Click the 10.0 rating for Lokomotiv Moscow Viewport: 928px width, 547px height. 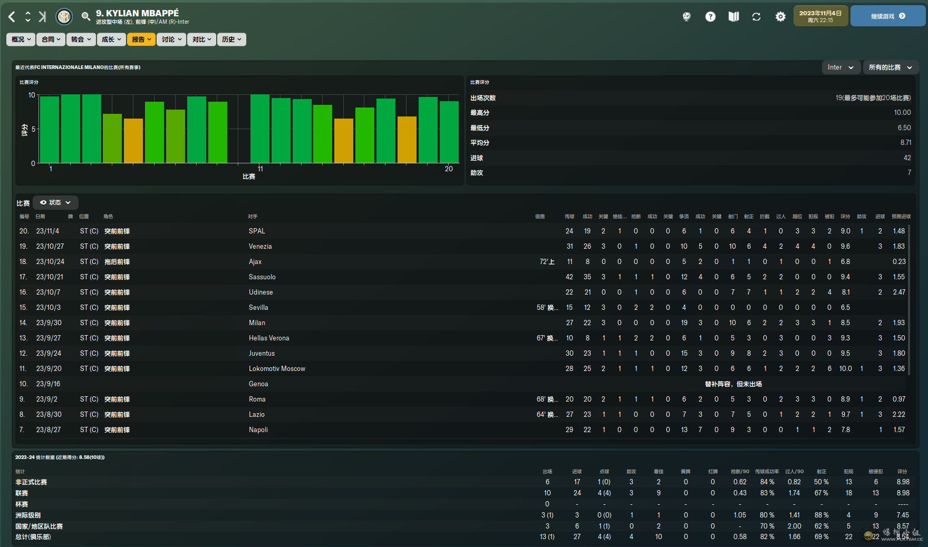(x=845, y=369)
